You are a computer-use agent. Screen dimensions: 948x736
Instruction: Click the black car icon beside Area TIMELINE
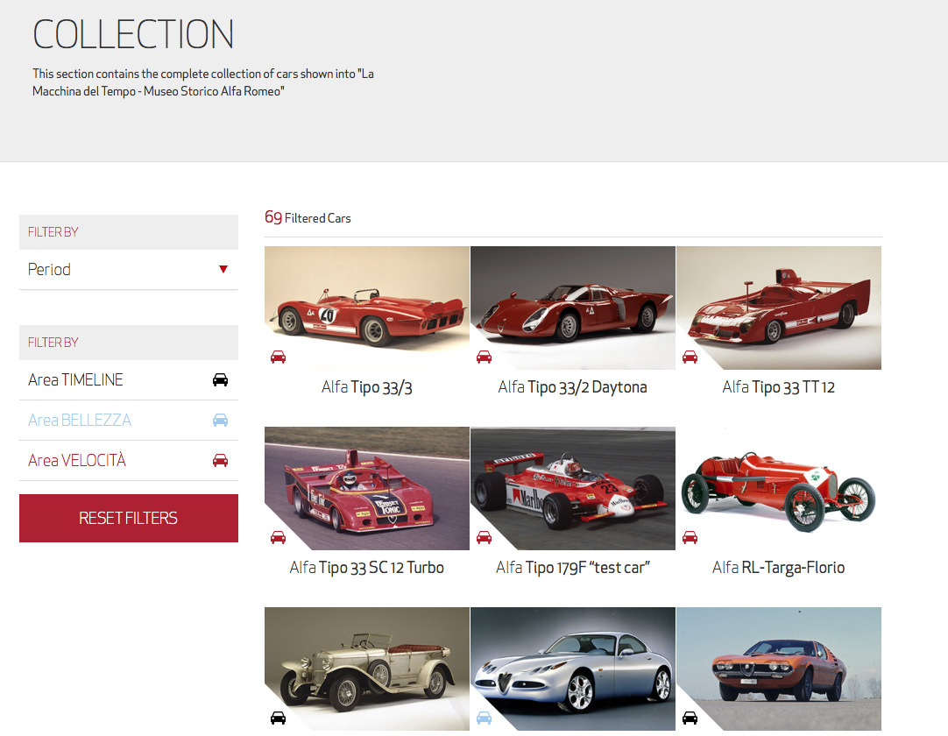pyautogui.click(x=220, y=380)
